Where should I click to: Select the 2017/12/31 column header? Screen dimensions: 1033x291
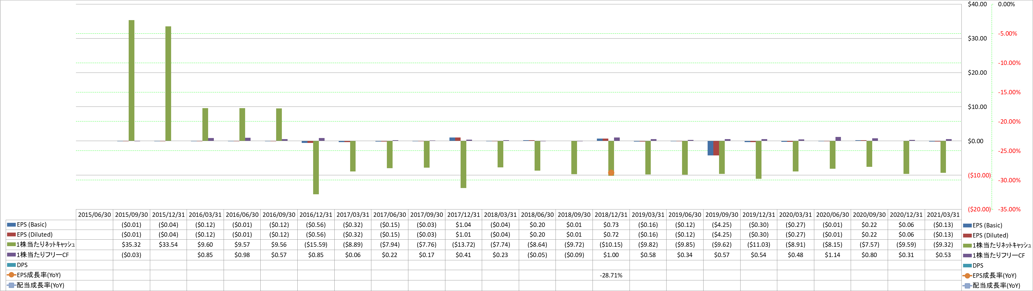click(464, 215)
